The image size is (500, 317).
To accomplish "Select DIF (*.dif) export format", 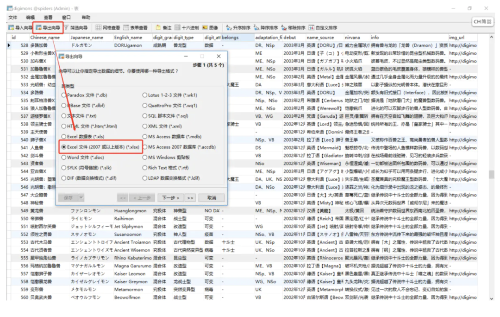I will click(89, 178).
